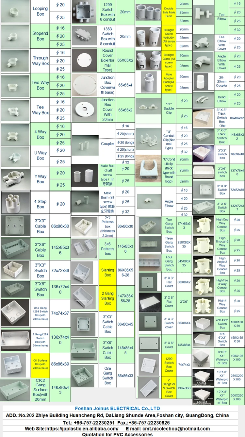
Task: Select the U Way Box name cell
Action: coord(41,156)
